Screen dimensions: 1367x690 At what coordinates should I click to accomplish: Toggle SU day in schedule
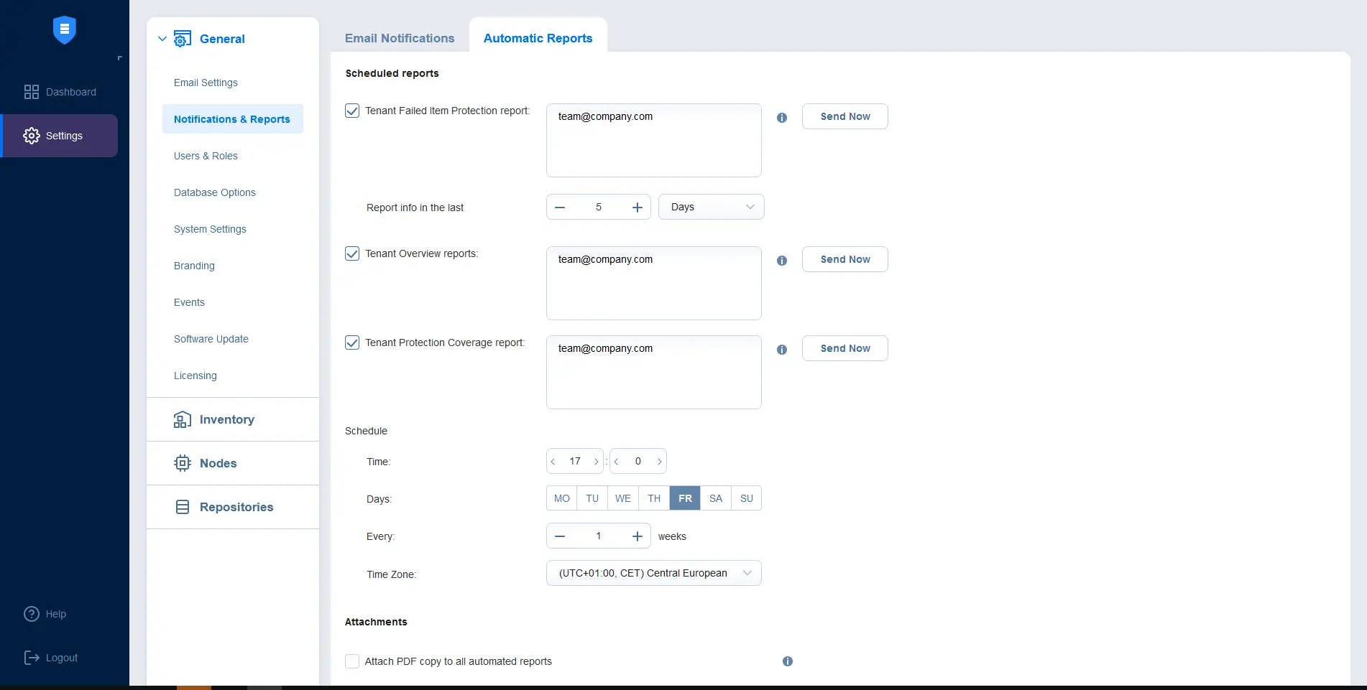click(x=747, y=498)
